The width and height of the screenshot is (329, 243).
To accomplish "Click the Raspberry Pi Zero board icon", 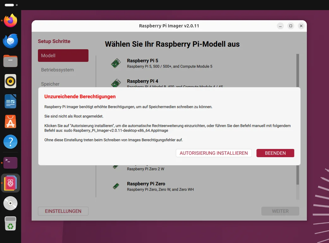I will 116,186.
